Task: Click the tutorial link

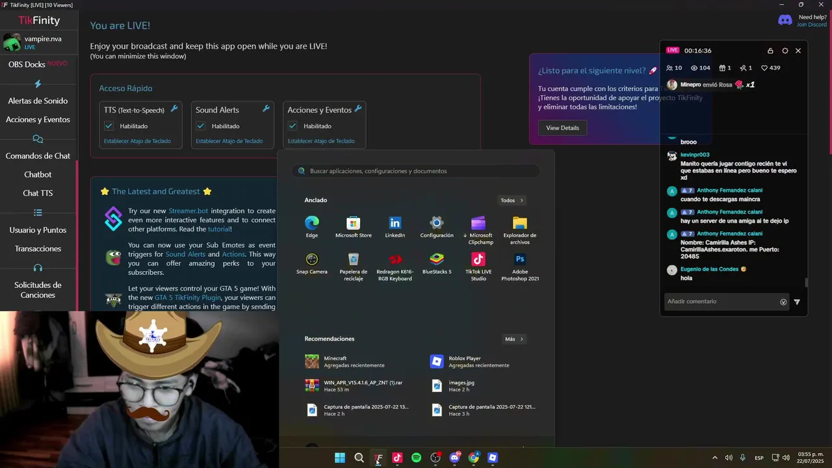Action: [218, 229]
